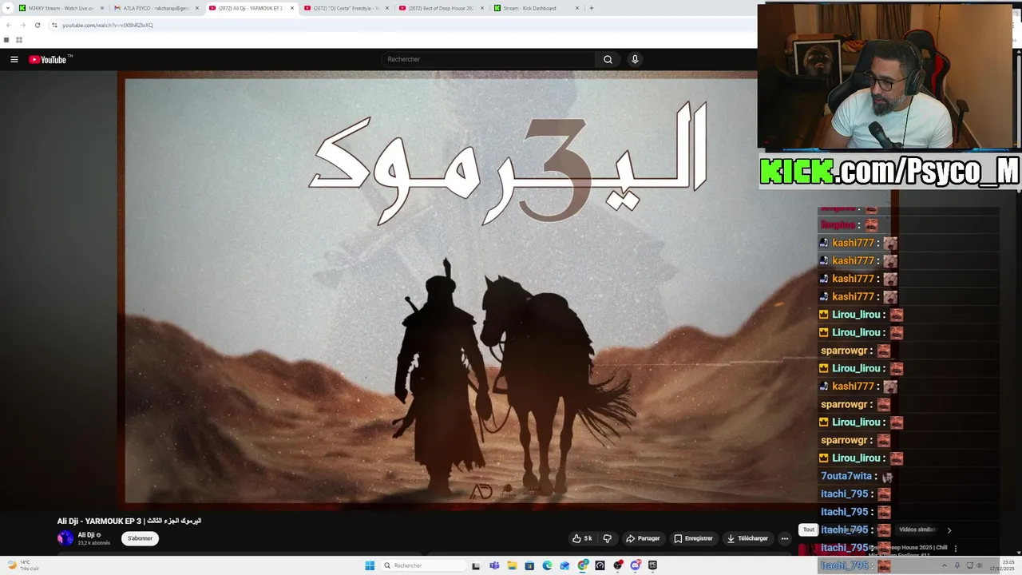Viewport: 1022px width, 575px height.
Task: Reload the YouTube page
Action: click(37, 25)
